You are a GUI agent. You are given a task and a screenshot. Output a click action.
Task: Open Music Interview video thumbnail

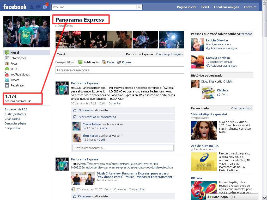tap(83, 178)
